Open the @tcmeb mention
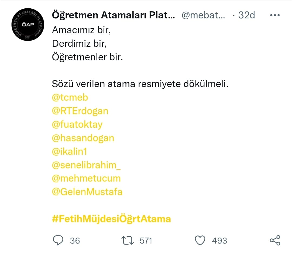Image resolution: width=292 pixels, height=253 pixels. 70,97
